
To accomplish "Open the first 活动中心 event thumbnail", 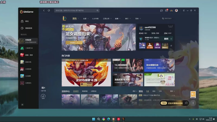I will pyautogui.click(x=71, y=100).
